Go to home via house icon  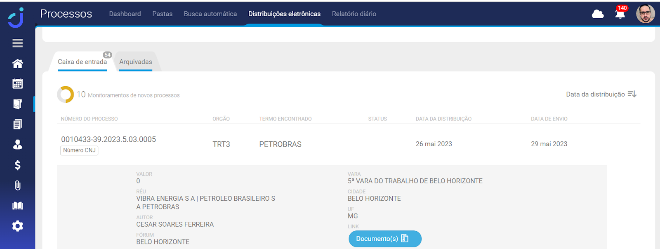(x=17, y=64)
